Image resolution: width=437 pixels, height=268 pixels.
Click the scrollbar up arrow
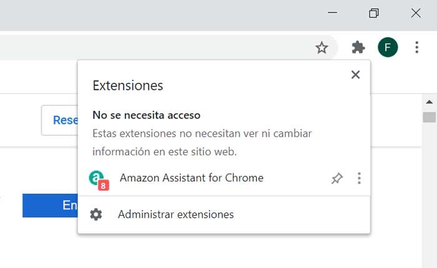click(430, 102)
